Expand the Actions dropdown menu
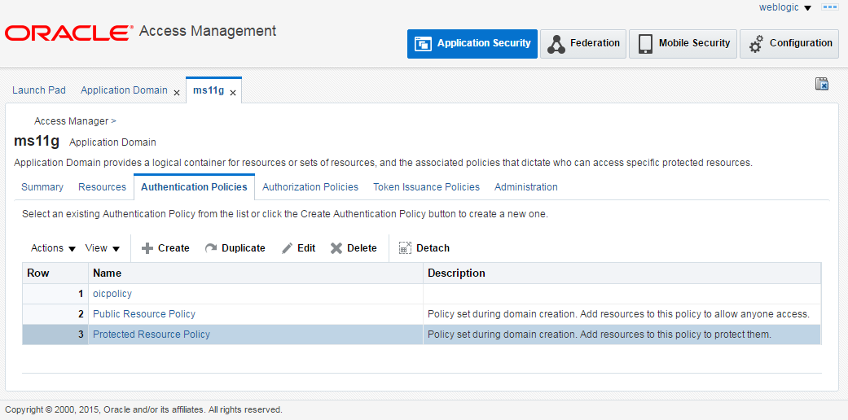 click(x=54, y=248)
